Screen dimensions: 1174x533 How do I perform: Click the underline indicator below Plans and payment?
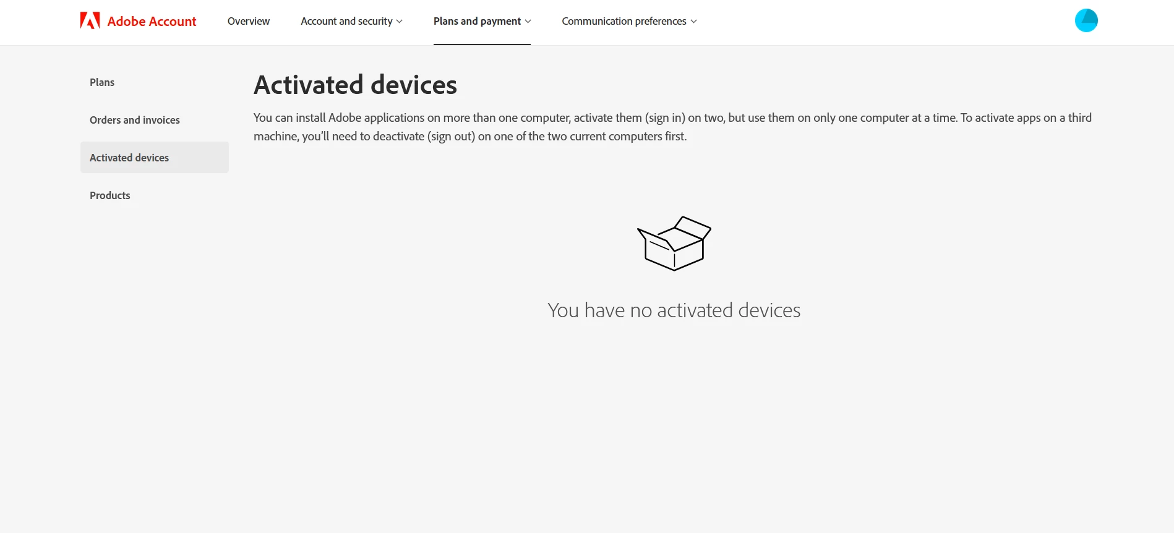[x=482, y=44]
